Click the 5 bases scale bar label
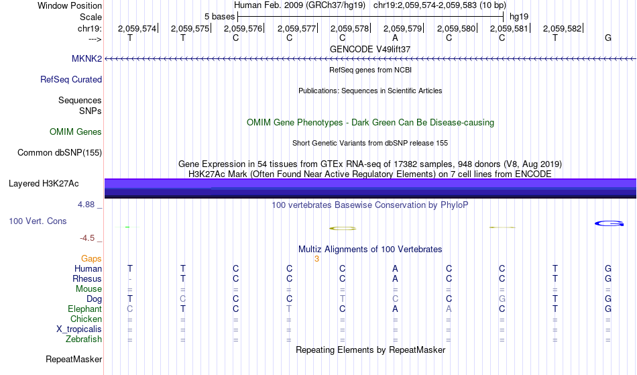The width and height of the screenshot is (637, 375). 219,17
